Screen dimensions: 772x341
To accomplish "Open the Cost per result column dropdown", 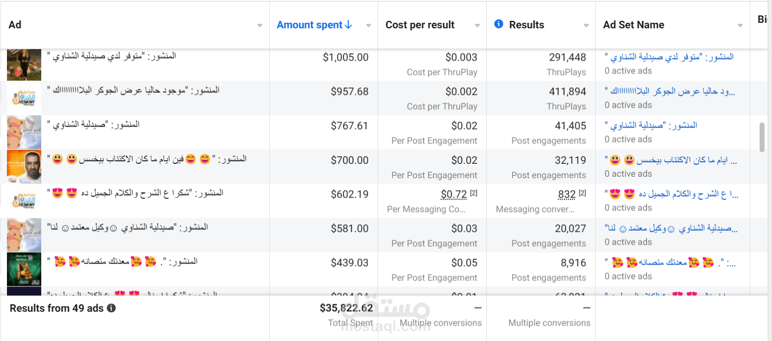I will (477, 26).
